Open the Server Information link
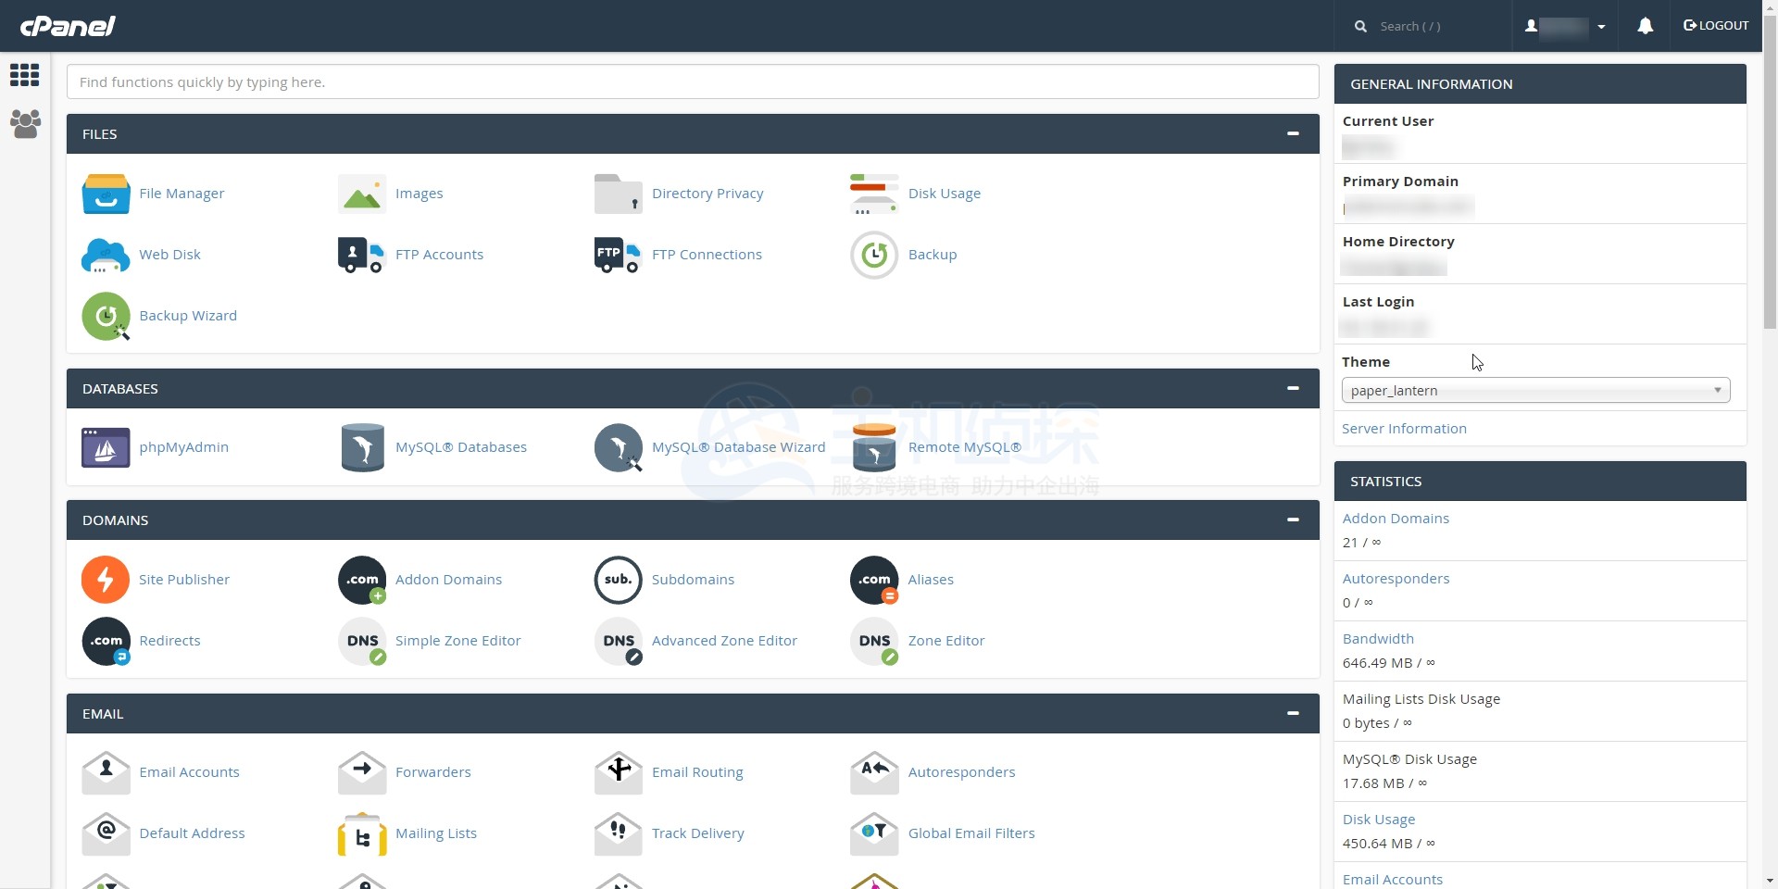 pos(1404,429)
